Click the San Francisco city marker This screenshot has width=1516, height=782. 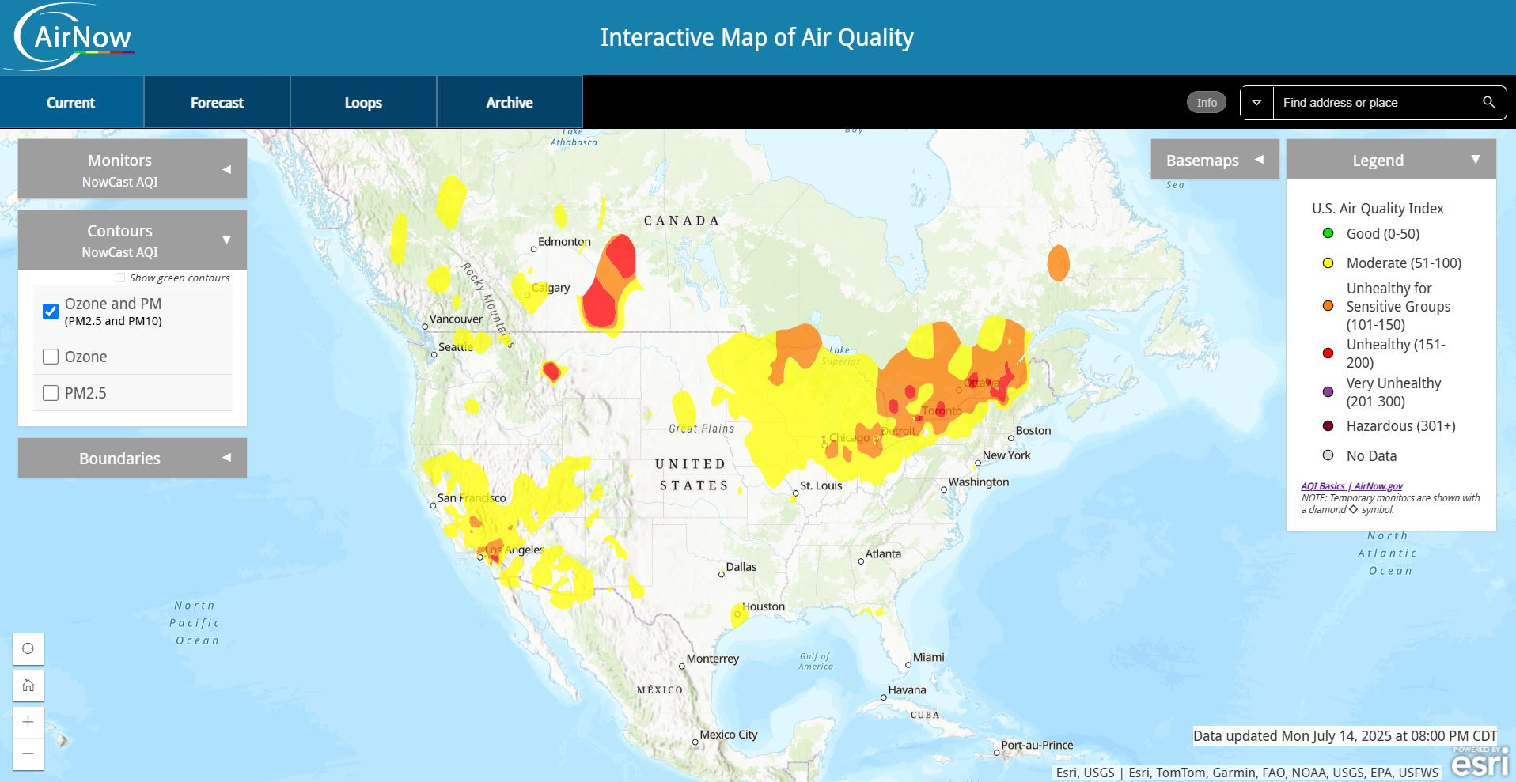tap(433, 505)
